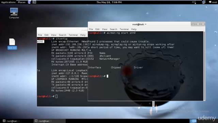Click the 'Interface' column header text
The image size is (218, 123).
(95, 68)
